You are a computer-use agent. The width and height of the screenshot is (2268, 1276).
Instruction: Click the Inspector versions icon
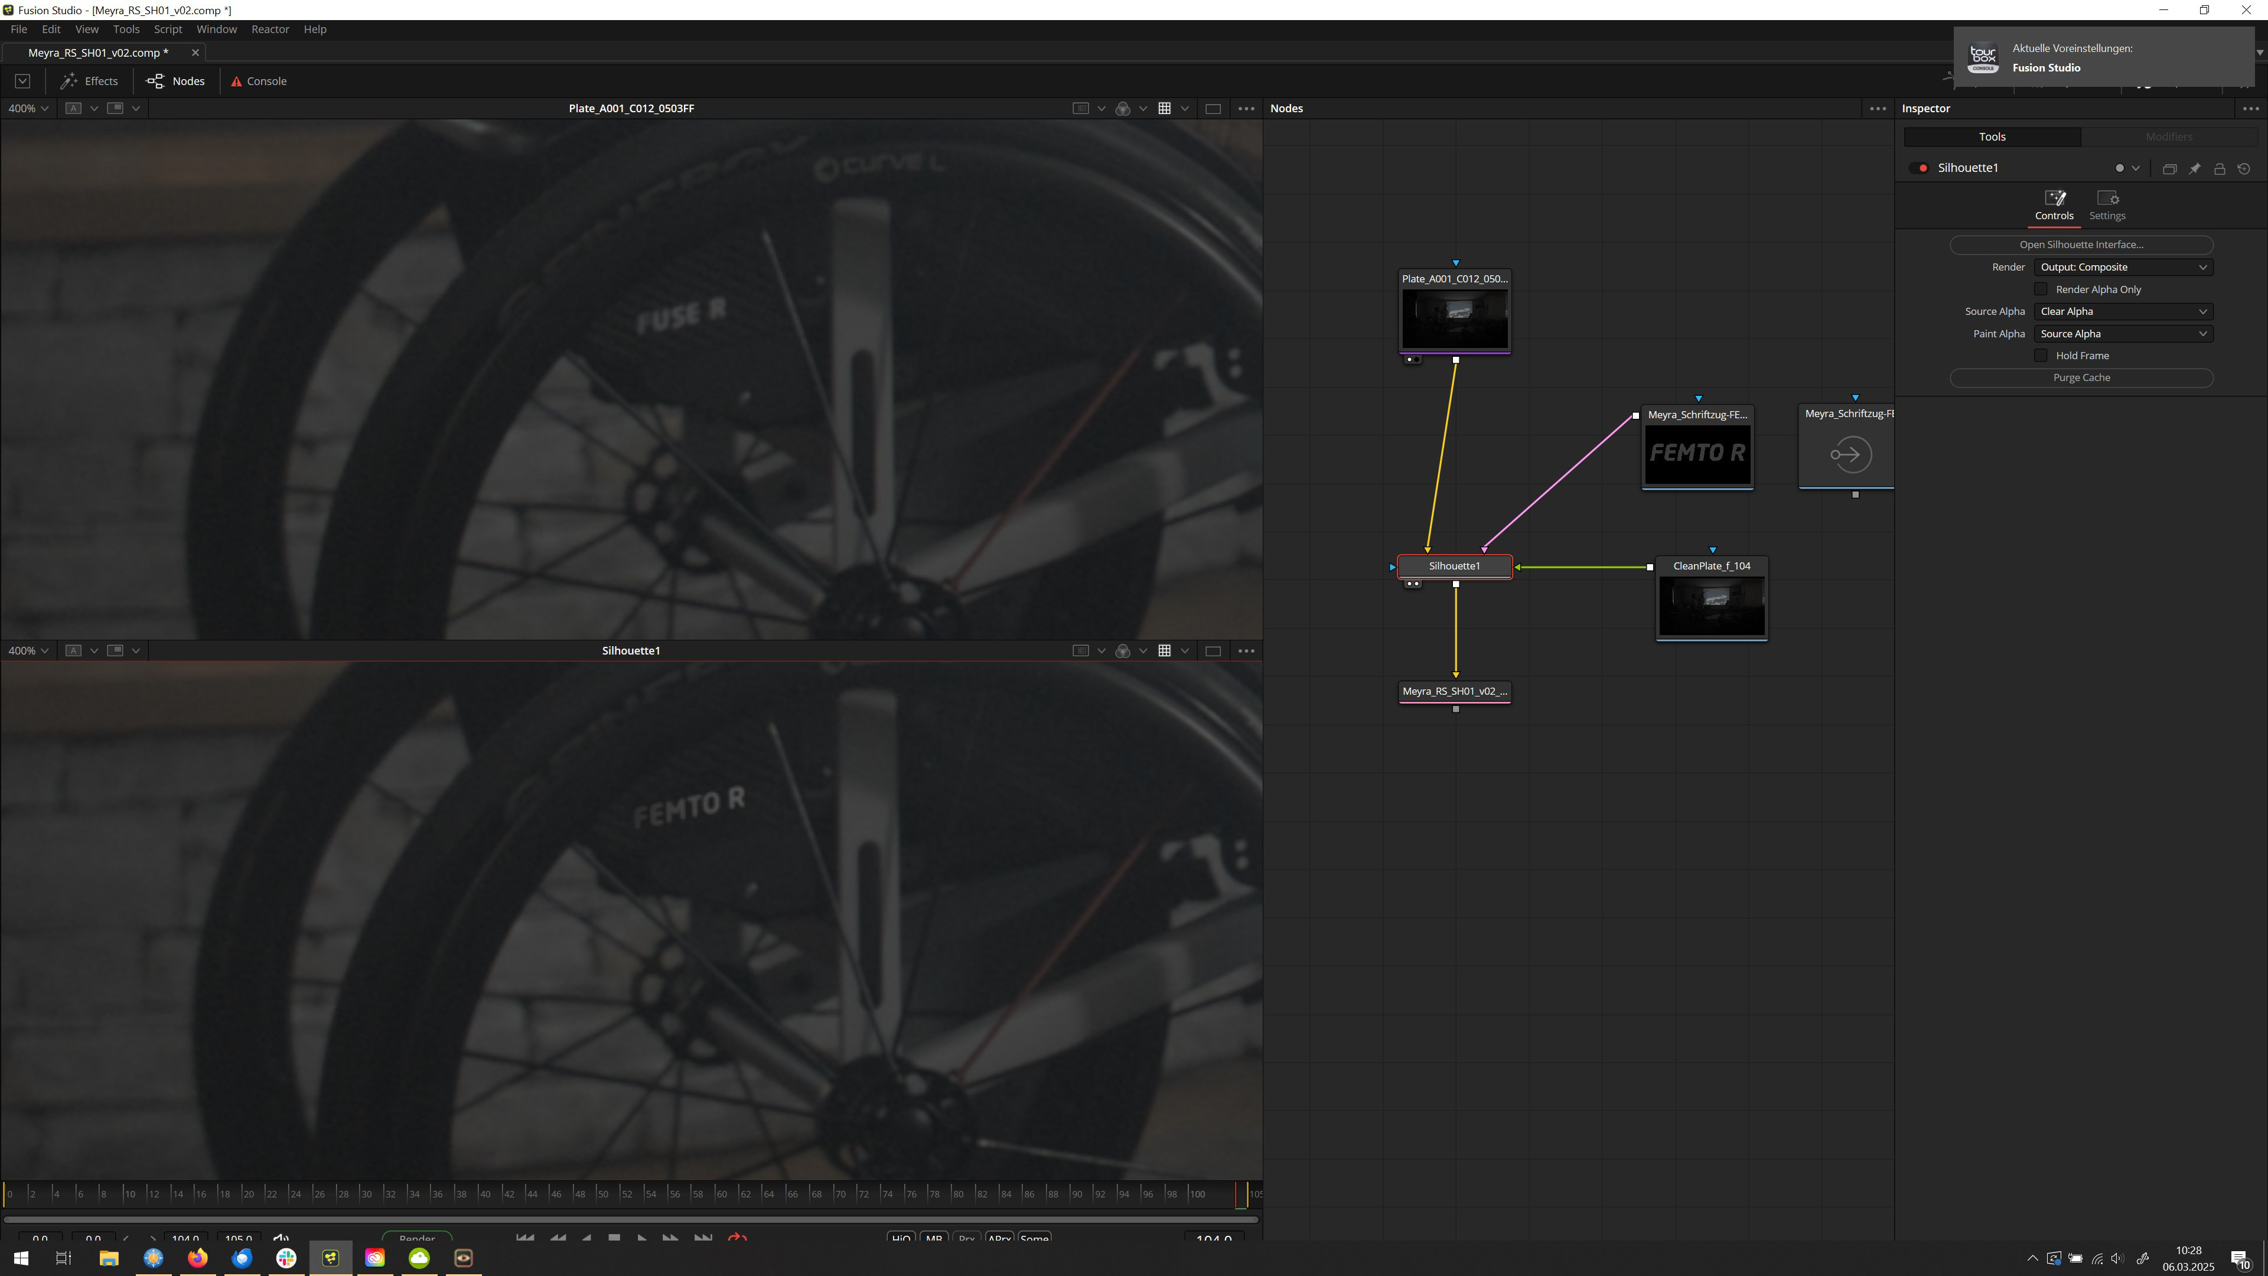click(2169, 168)
